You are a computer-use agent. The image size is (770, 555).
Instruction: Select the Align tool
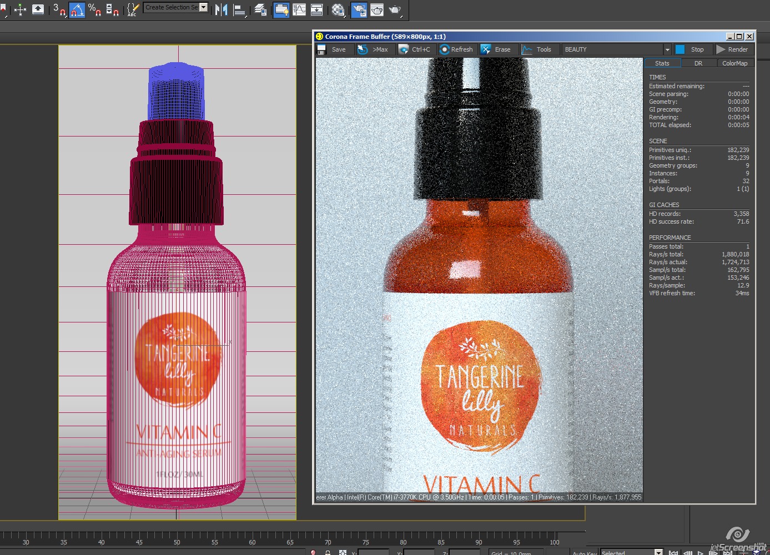[x=240, y=9]
